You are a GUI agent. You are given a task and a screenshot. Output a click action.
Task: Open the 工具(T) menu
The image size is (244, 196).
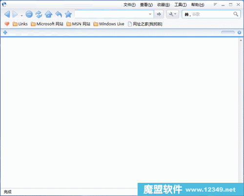181,5
